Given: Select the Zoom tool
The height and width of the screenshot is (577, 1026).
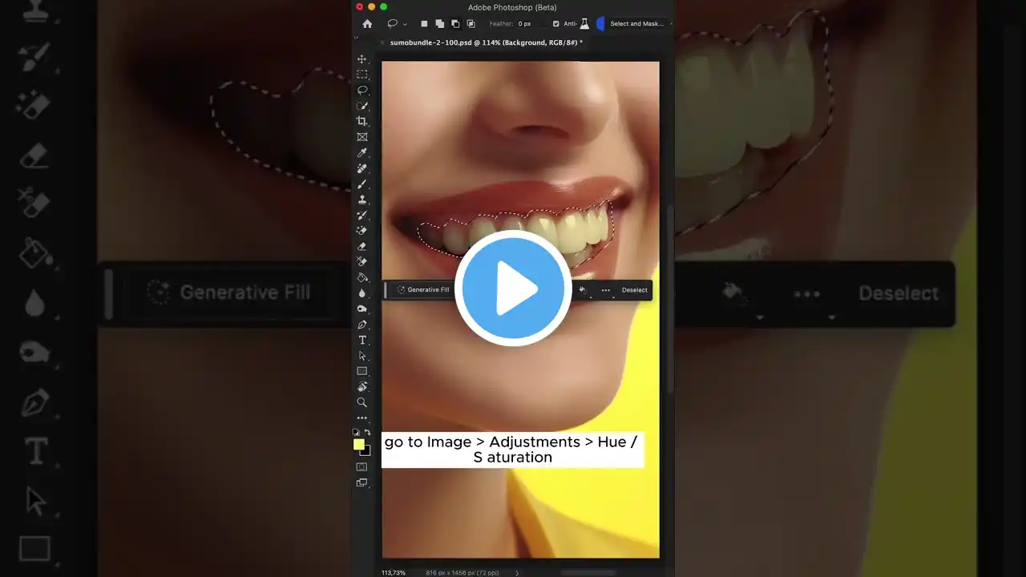Looking at the screenshot, I should coord(362,402).
